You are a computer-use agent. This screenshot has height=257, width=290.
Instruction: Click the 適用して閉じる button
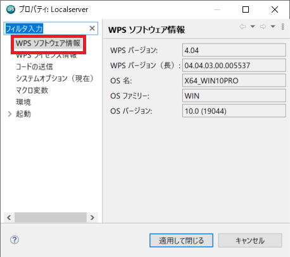pos(181,241)
